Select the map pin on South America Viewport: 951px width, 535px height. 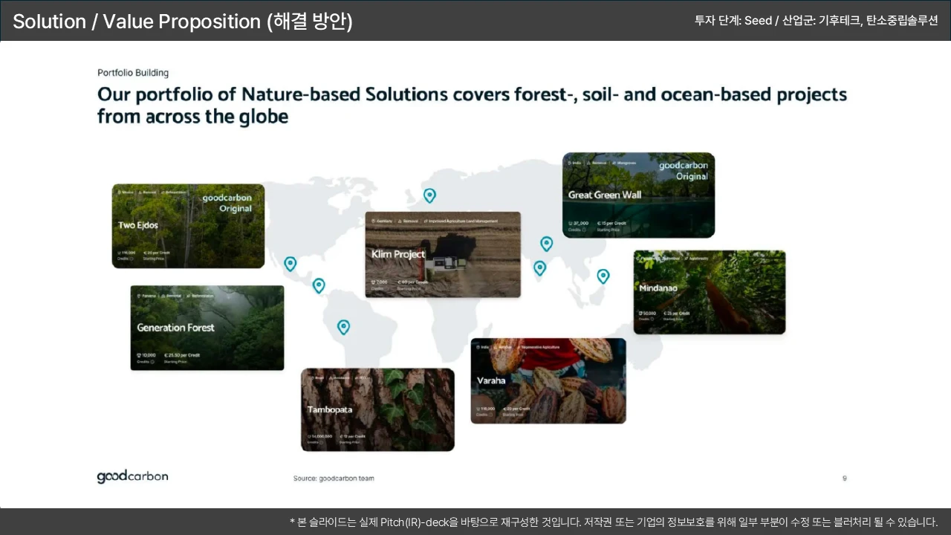coord(343,327)
